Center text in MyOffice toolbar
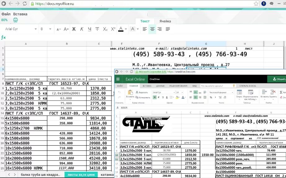286x178 pixels. [152, 29]
